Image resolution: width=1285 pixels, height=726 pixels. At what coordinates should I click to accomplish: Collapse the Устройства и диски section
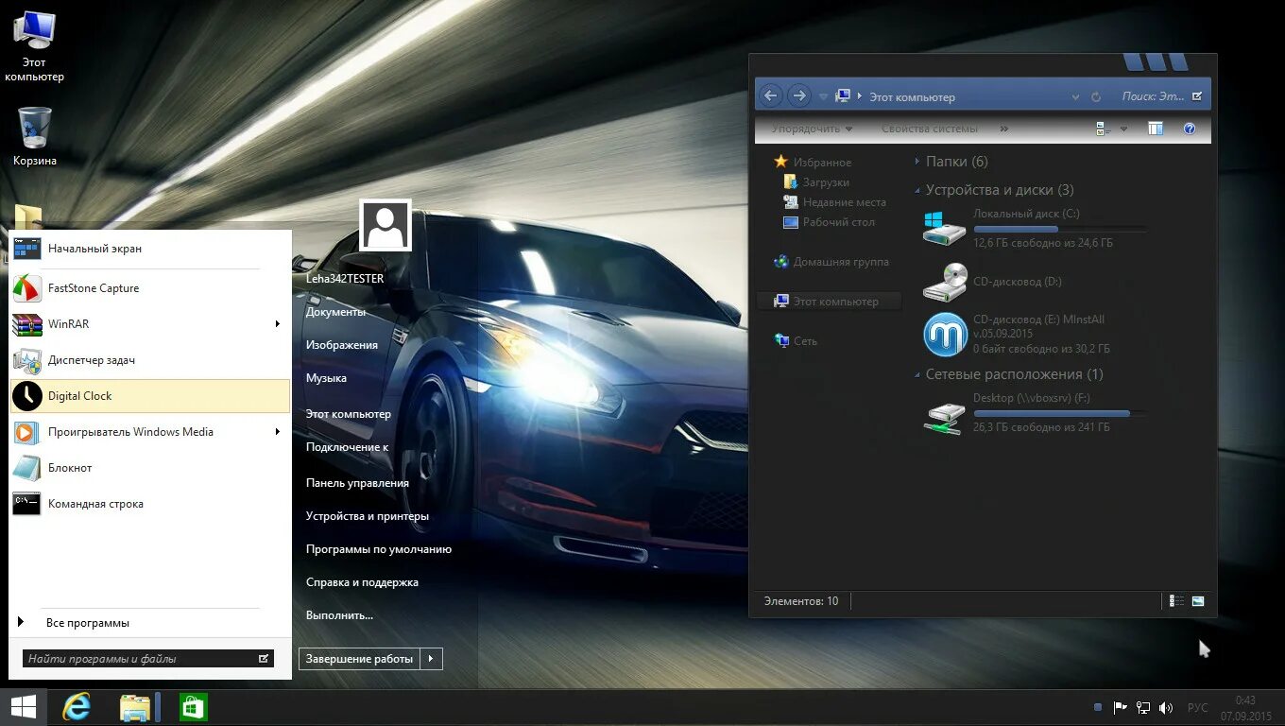click(x=916, y=189)
